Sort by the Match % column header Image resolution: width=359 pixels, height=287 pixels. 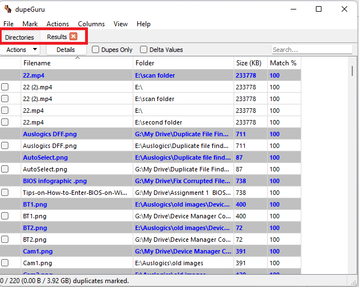tap(283, 63)
